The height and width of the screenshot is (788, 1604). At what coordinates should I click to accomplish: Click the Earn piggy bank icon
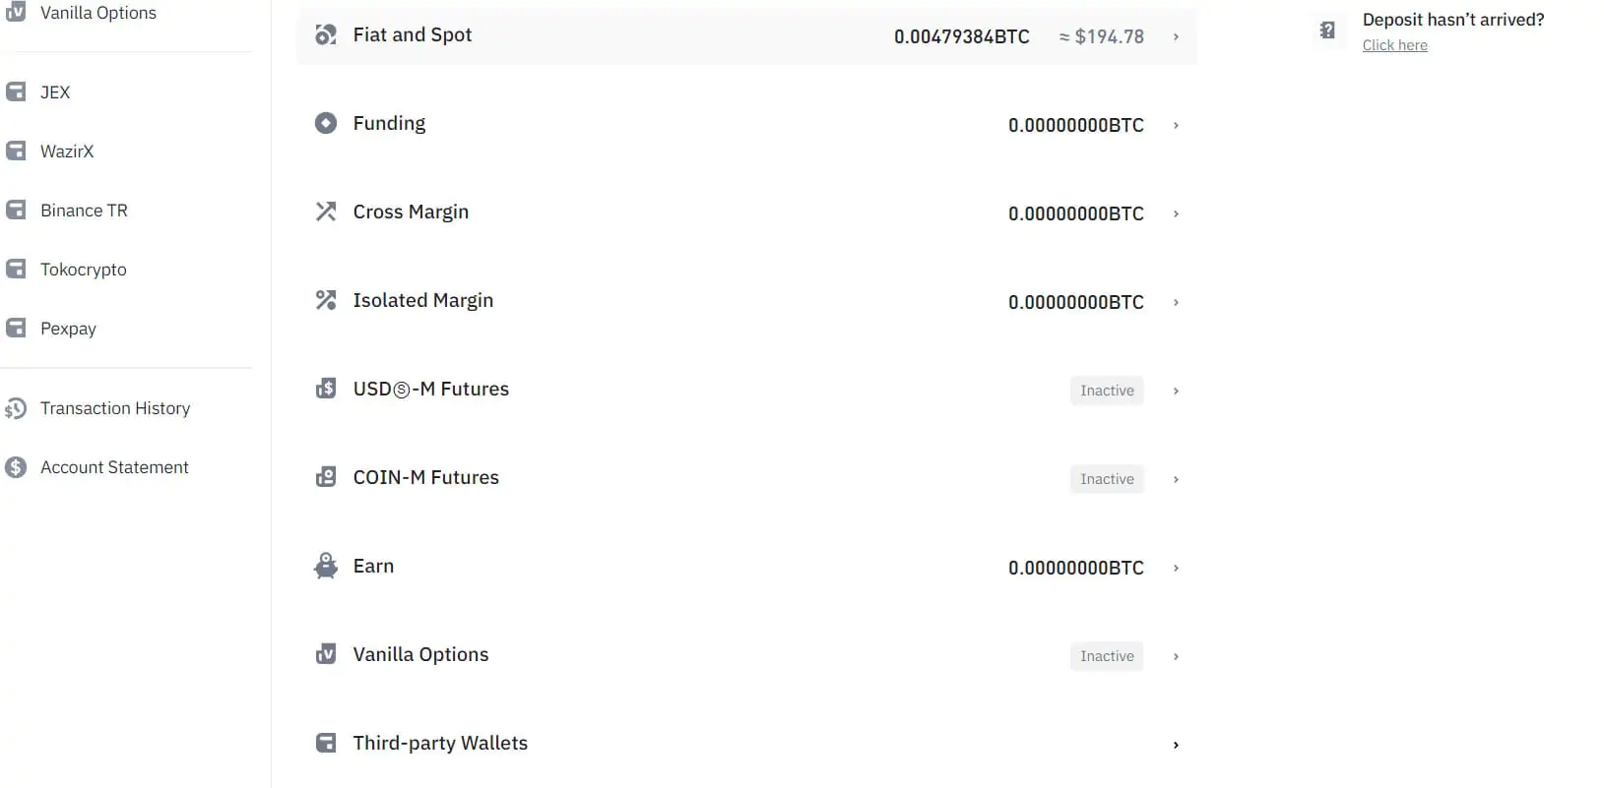pyautogui.click(x=326, y=566)
